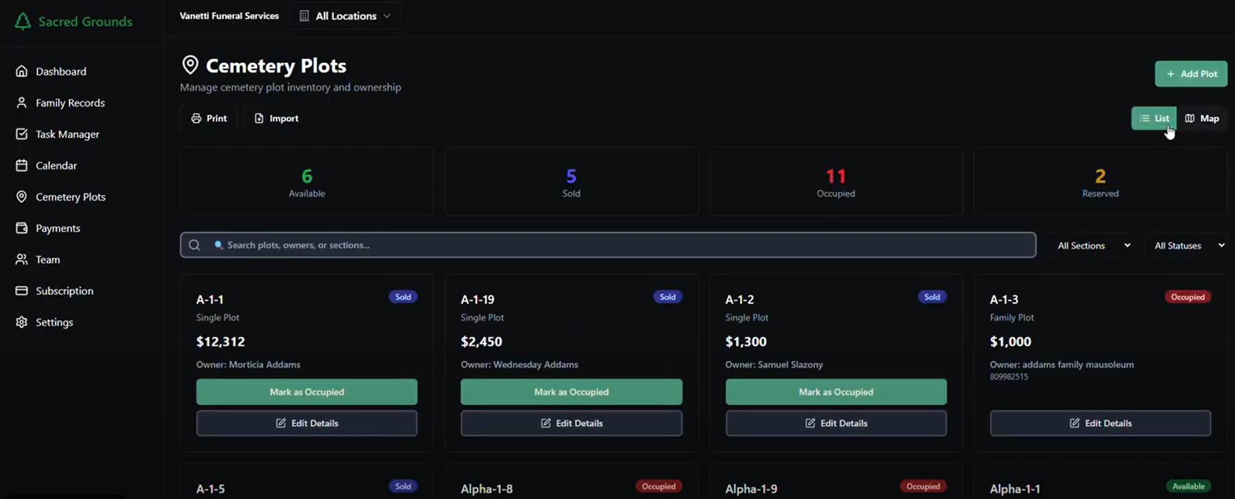Select Cemetery Plots in the sidebar menu
Screen dimensions: 1235x499
click(70, 197)
